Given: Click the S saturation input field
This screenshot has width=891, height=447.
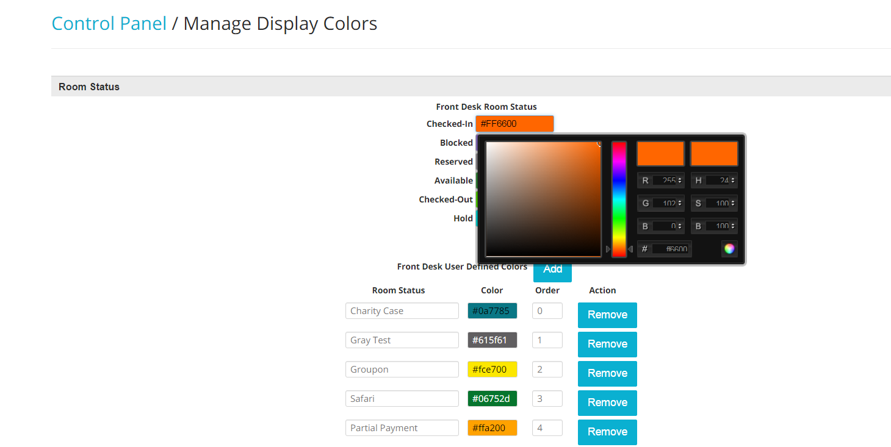Looking at the screenshot, I should (718, 203).
